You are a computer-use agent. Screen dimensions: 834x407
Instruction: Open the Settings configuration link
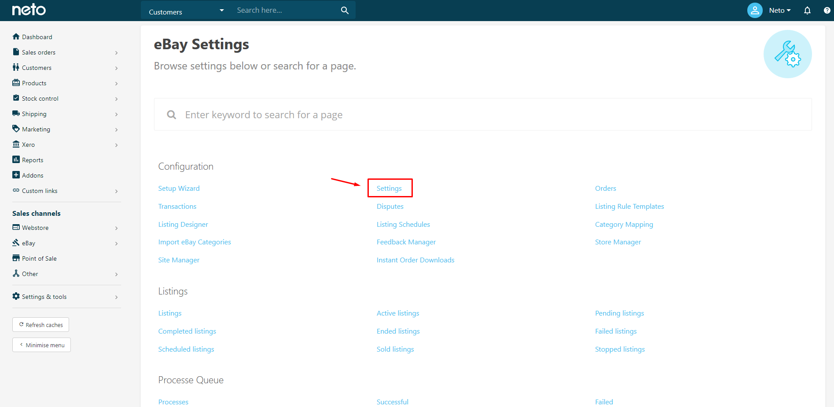389,188
